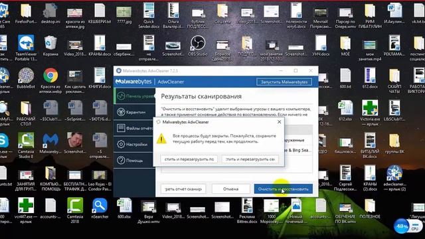Image resolution: width=425 pixels, height=239 pixels.
Task: Select the OBS Studio desktop icon
Action: [x=198, y=46]
